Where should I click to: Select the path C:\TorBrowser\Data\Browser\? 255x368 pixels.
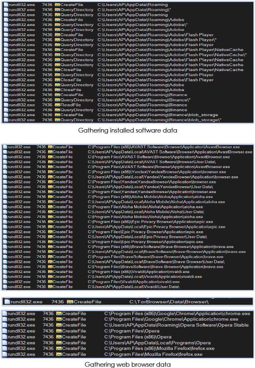169,302
